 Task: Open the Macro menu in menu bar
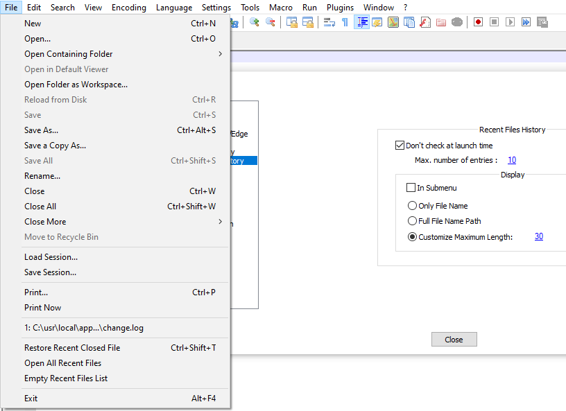(281, 7)
